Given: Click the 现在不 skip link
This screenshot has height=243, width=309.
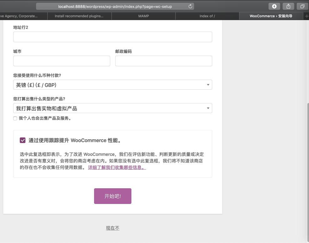Looking at the screenshot, I should (112, 228).
